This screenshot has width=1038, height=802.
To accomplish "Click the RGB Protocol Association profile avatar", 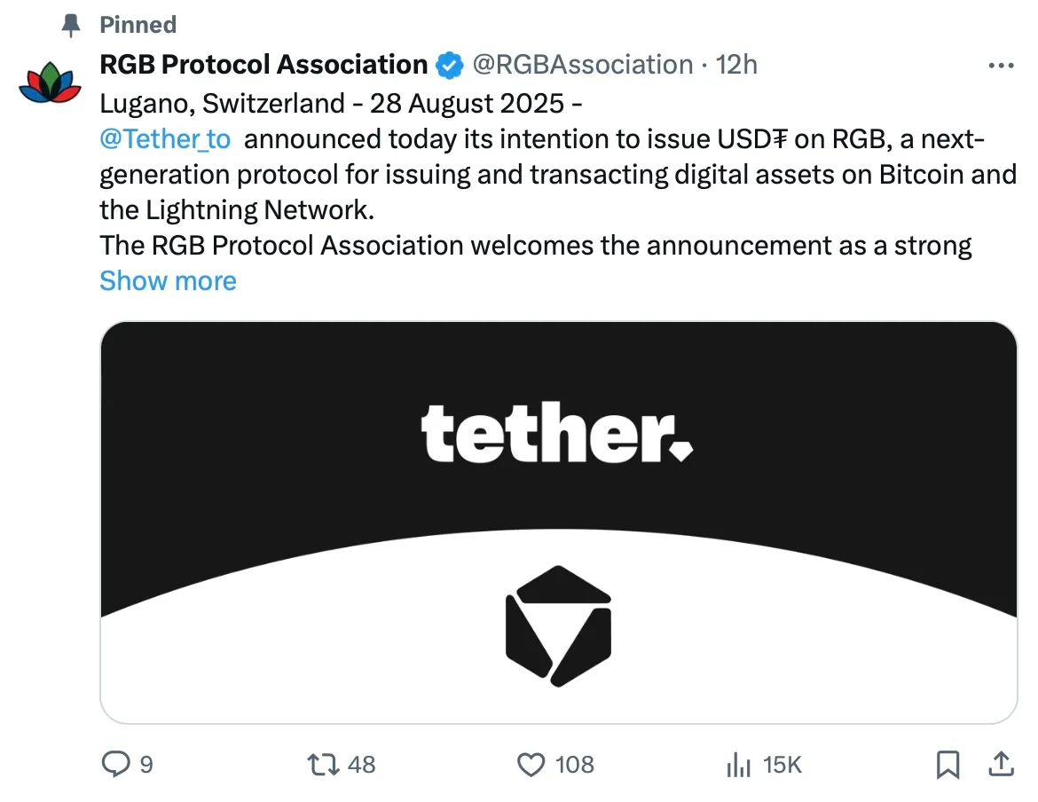I will click(51, 84).
